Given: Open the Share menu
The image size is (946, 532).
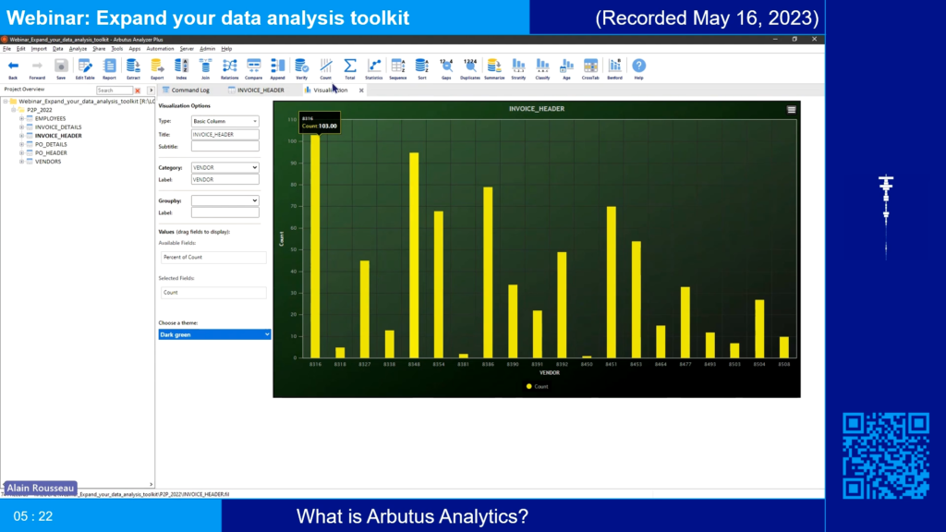Looking at the screenshot, I should tap(99, 49).
